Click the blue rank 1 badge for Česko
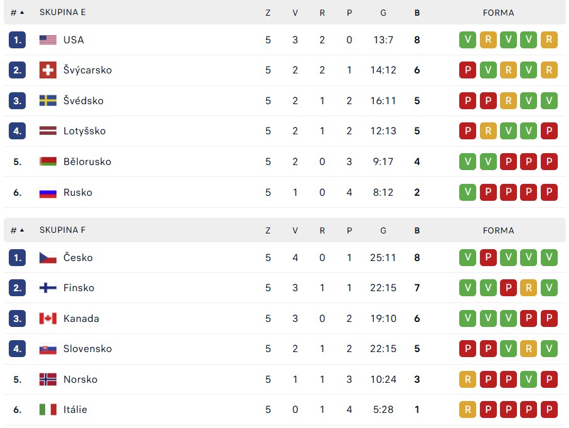The height and width of the screenshot is (428, 569). [17, 258]
